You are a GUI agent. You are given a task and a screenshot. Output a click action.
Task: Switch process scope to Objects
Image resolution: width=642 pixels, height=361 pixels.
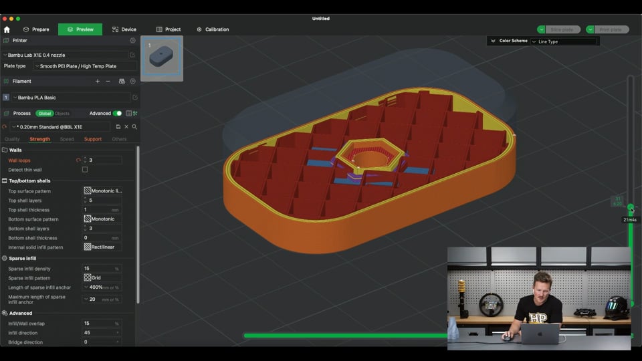point(62,114)
